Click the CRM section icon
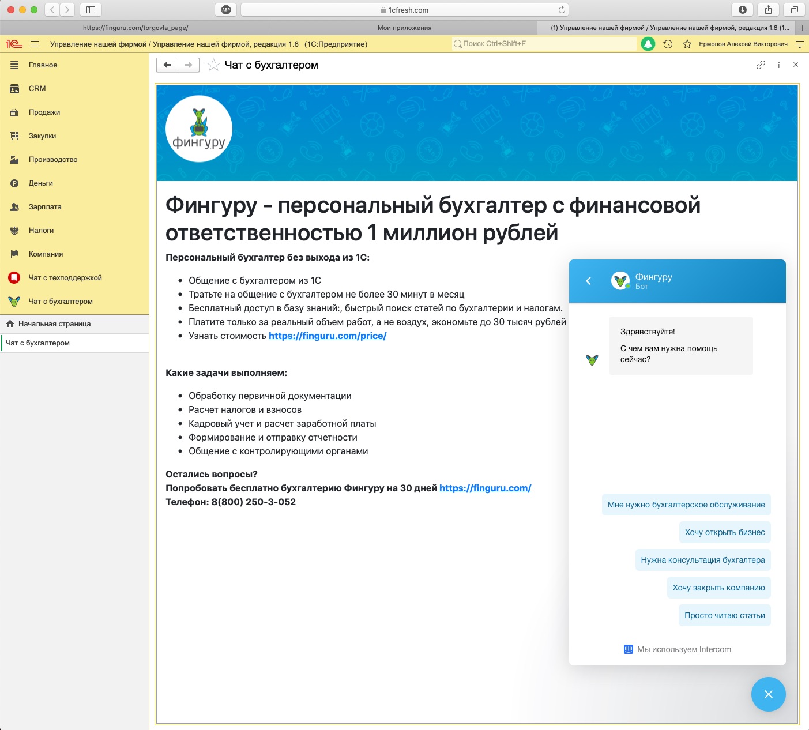This screenshot has width=809, height=730. pos(14,89)
